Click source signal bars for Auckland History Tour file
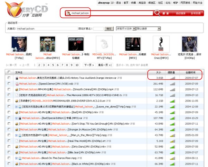This screenshot has height=167, width=208. (x=172, y=78)
